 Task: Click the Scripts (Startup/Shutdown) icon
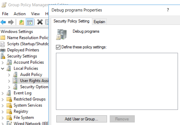pos(3,44)
